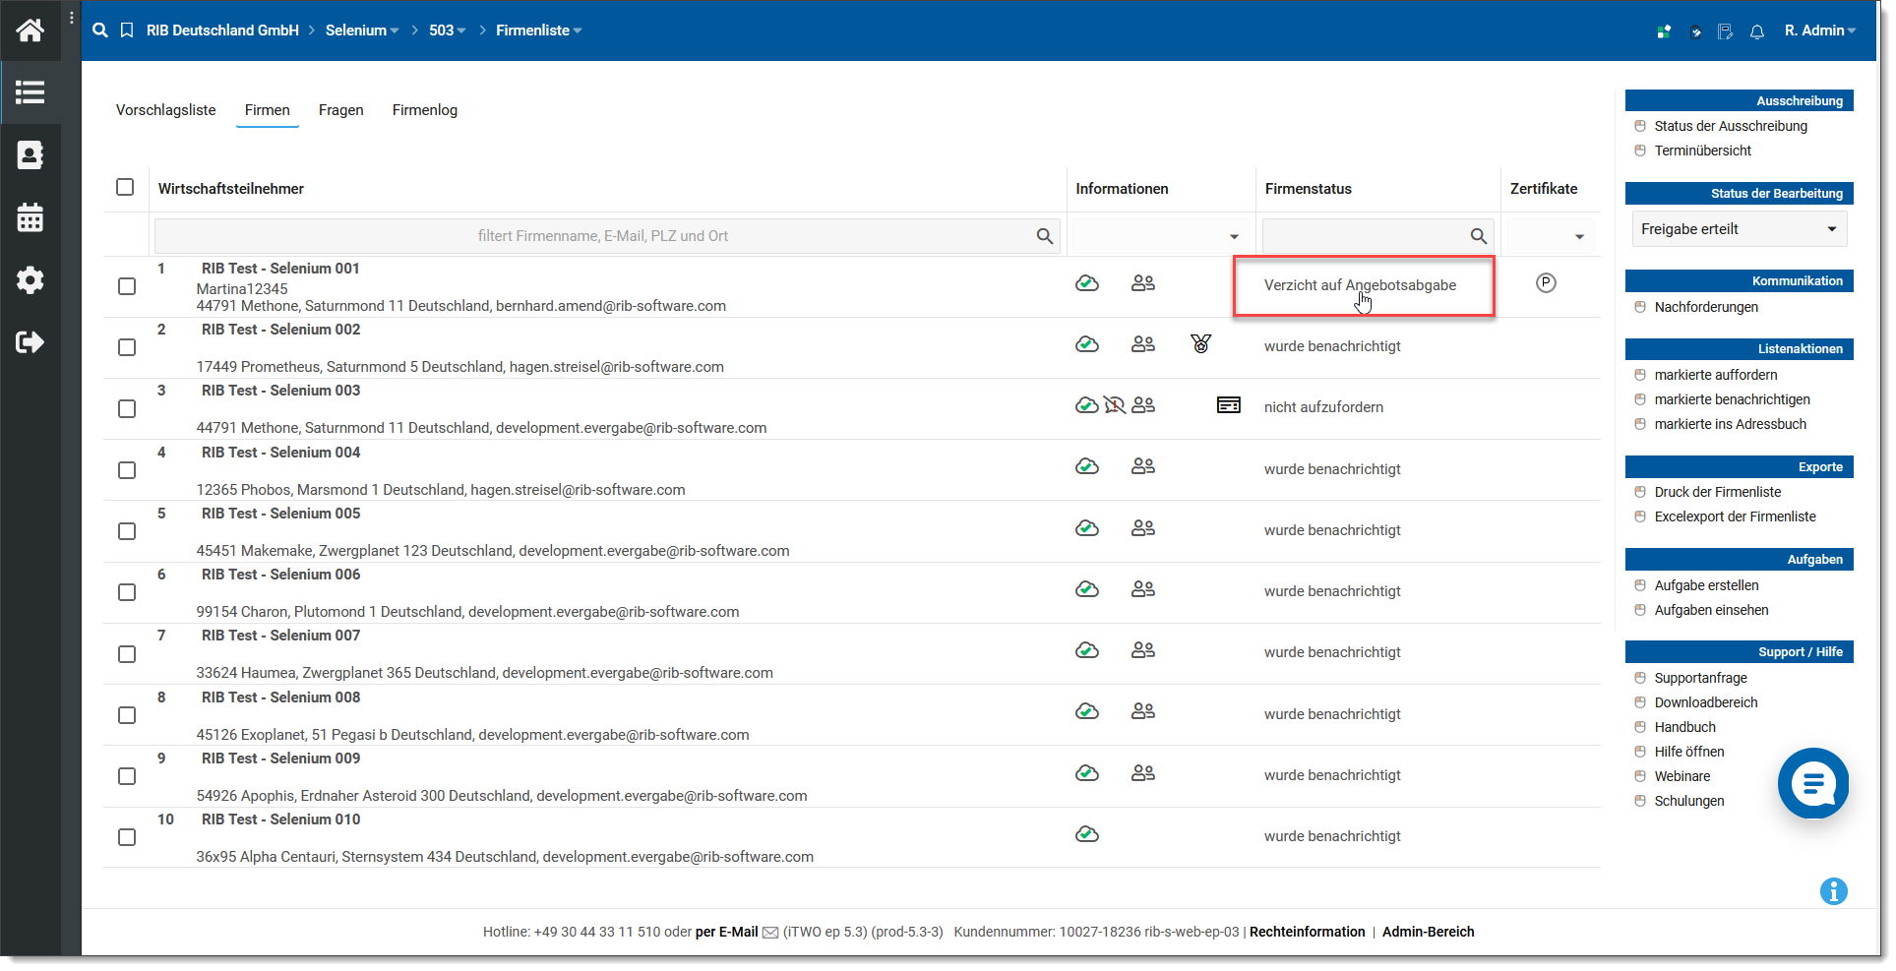The image size is (1896, 971).
Task: Click the cloud icon for Selenium 001
Action: click(1087, 283)
